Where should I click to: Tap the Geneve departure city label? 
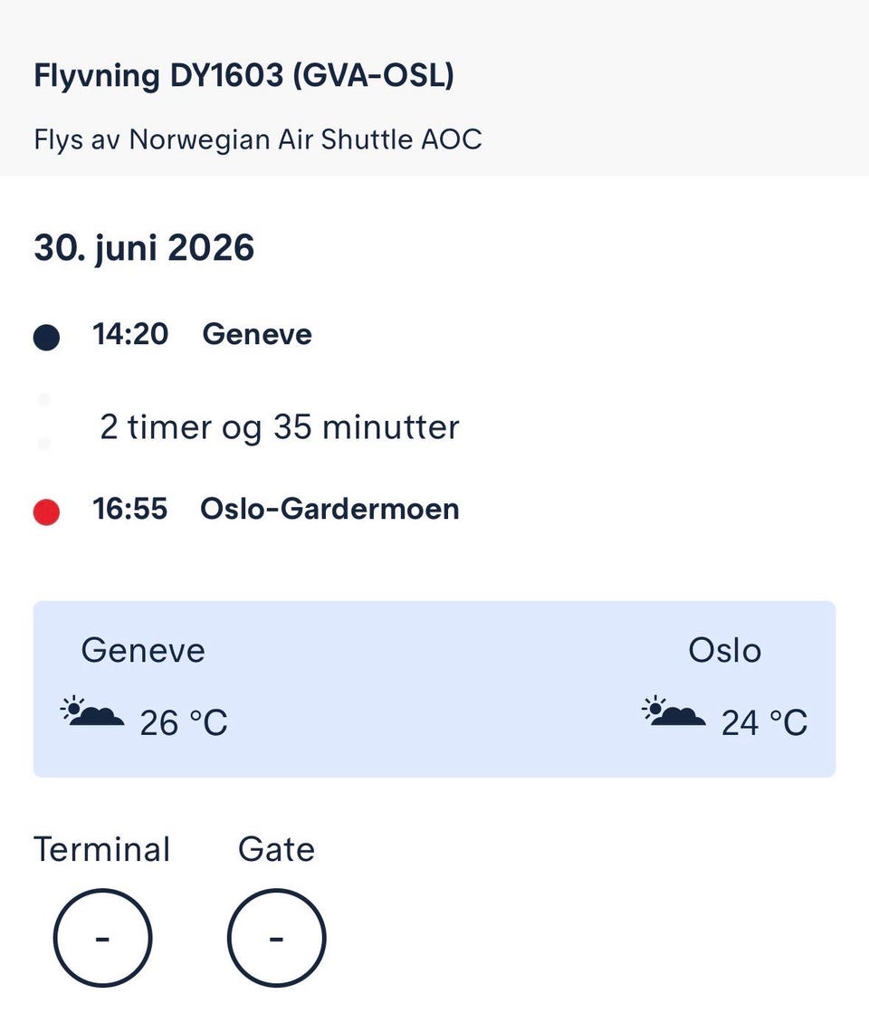[x=257, y=334]
